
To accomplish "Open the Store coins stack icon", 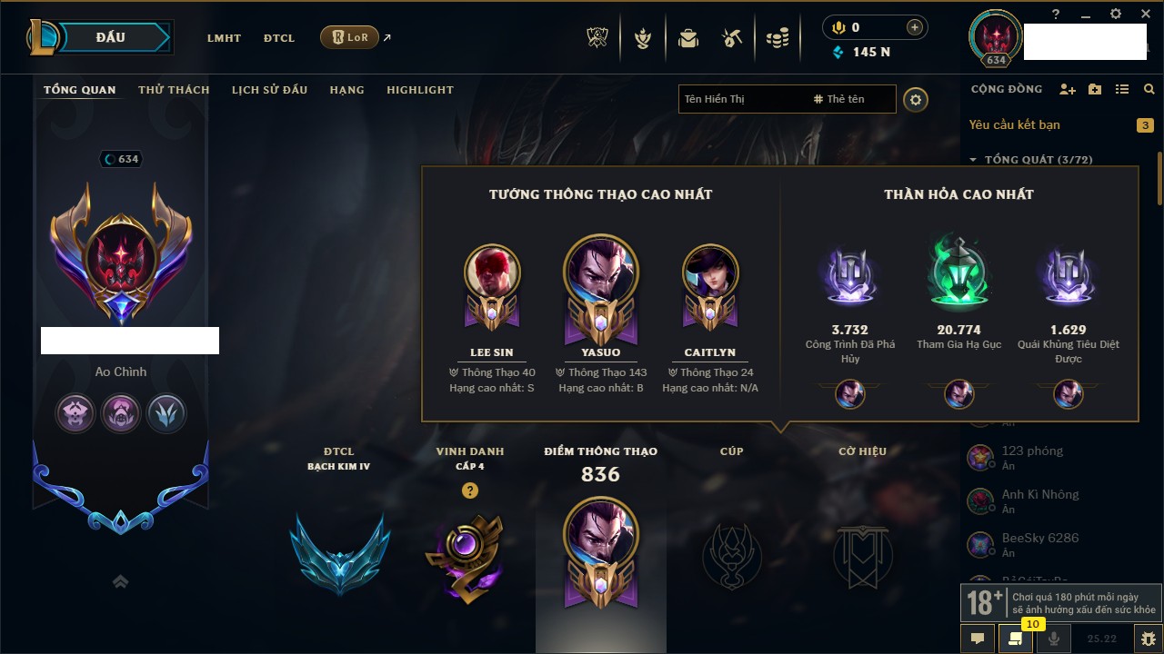I will tap(777, 38).
